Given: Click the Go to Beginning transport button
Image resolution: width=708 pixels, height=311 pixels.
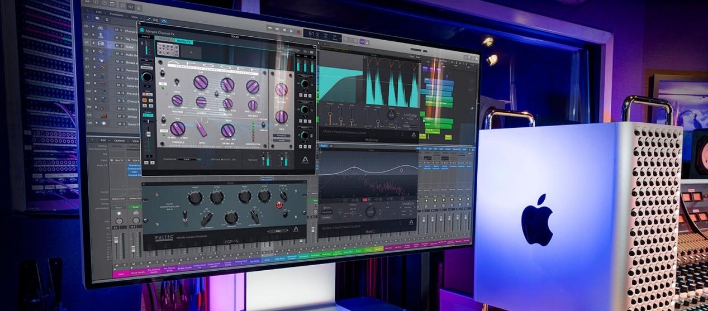Looking at the screenshot, I should (284, 30).
